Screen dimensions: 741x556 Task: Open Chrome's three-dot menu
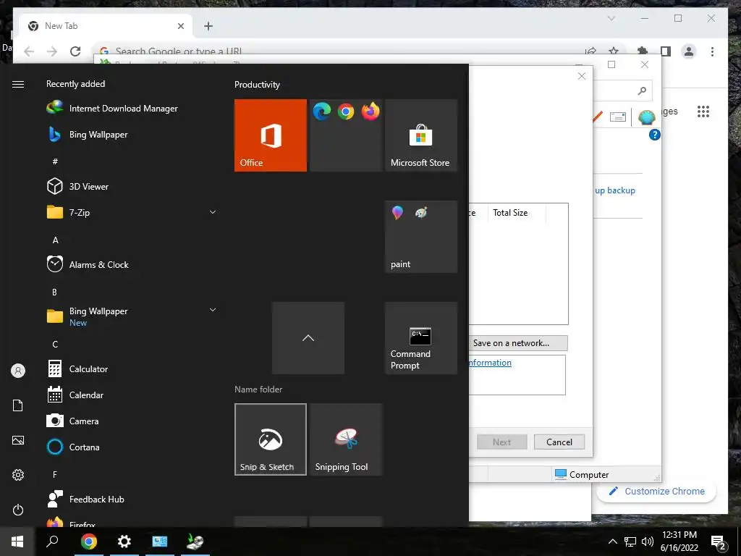(x=712, y=51)
